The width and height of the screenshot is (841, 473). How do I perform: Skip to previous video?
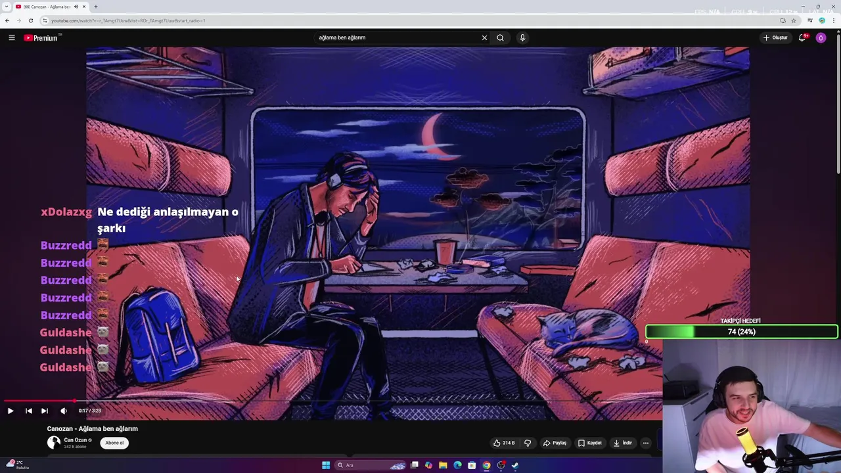(x=29, y=411)
